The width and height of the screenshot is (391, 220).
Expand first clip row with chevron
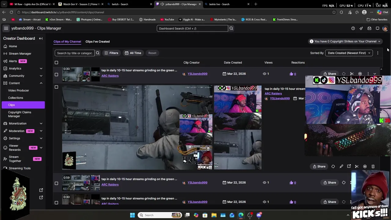[x=375, y=74]
